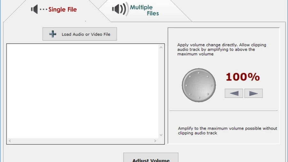Click the plus icon on the Load button
This screenshot has width=288, height=162.
coord(53,34)
